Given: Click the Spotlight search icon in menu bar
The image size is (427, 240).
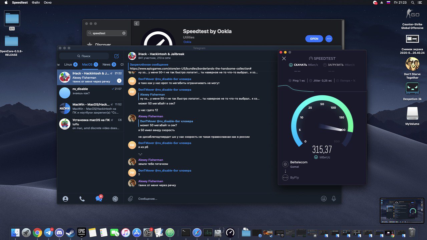Looking at the screenshot, I should coord(413,2).
